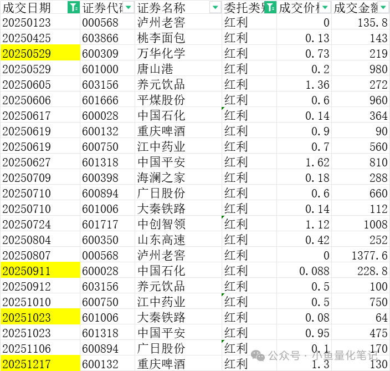The height and width of the screenshot is (371, 390).
Task: Select highlighted date cell 20251217
Action: pyautogui.click(x=40, y=363)
